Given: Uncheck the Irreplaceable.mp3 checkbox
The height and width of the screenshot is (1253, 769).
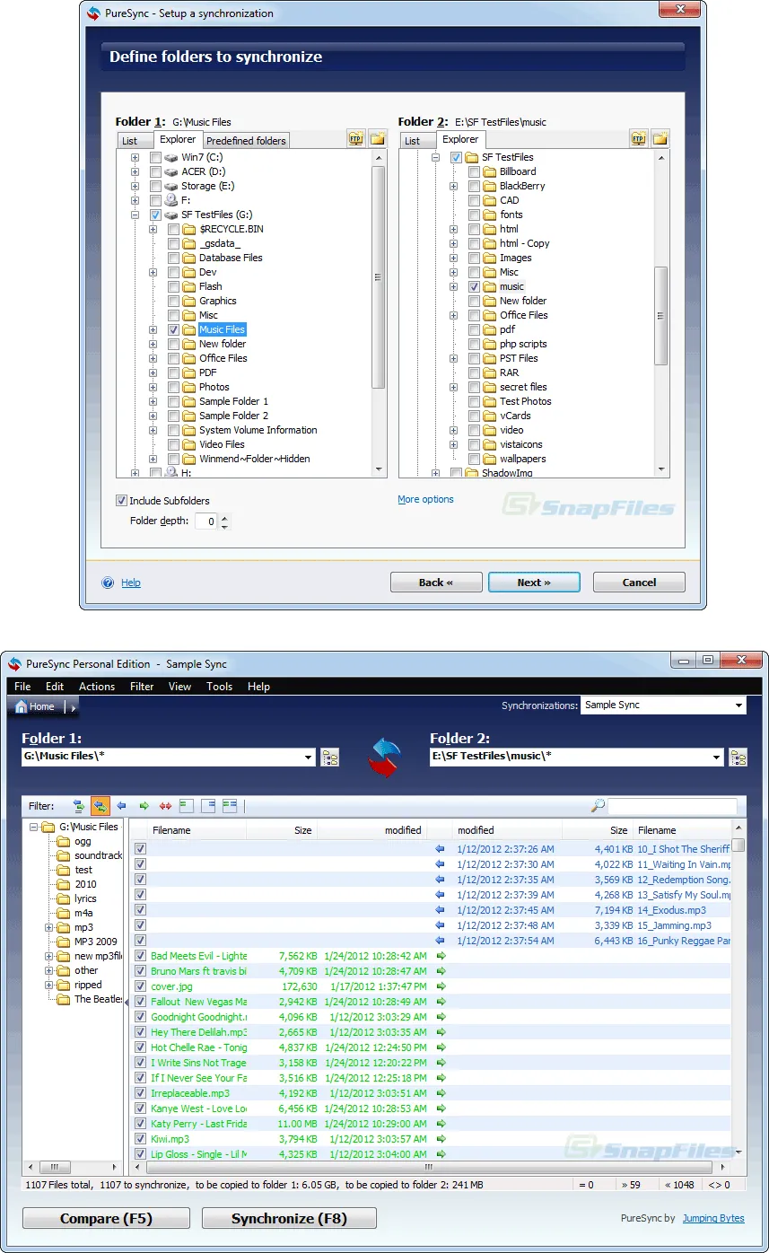Looking at the screenshot, I should 140,1093.
